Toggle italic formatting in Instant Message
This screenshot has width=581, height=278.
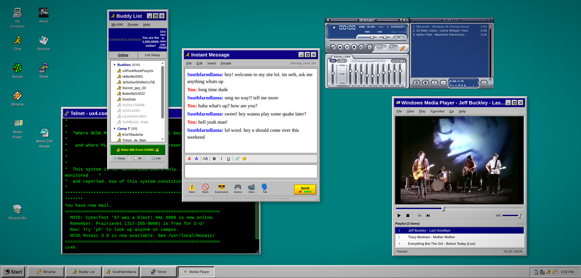[221, 159]
